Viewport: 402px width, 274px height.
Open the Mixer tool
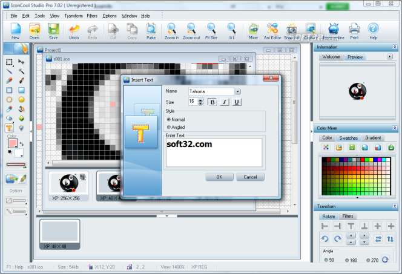pyautogui.click(x=253, y=31)
